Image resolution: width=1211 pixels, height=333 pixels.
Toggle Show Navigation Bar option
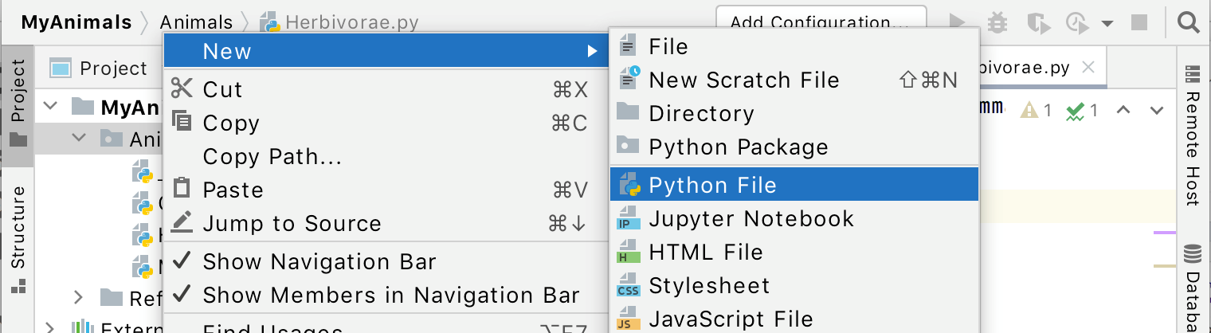click(x=319, y=261)
